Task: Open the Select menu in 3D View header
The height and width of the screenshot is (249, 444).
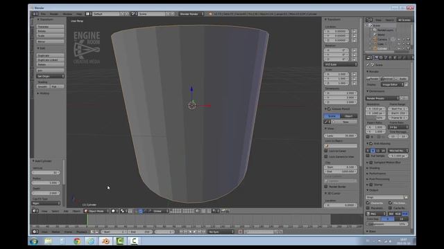Action: click(x=55, y=211)
